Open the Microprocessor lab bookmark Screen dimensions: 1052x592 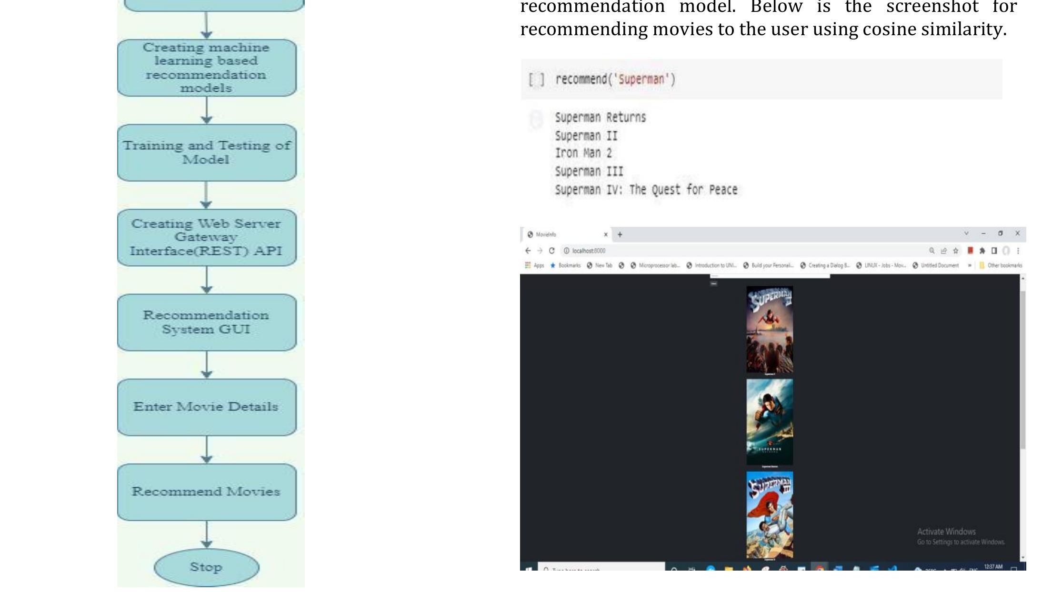click(x=655, y=265)
